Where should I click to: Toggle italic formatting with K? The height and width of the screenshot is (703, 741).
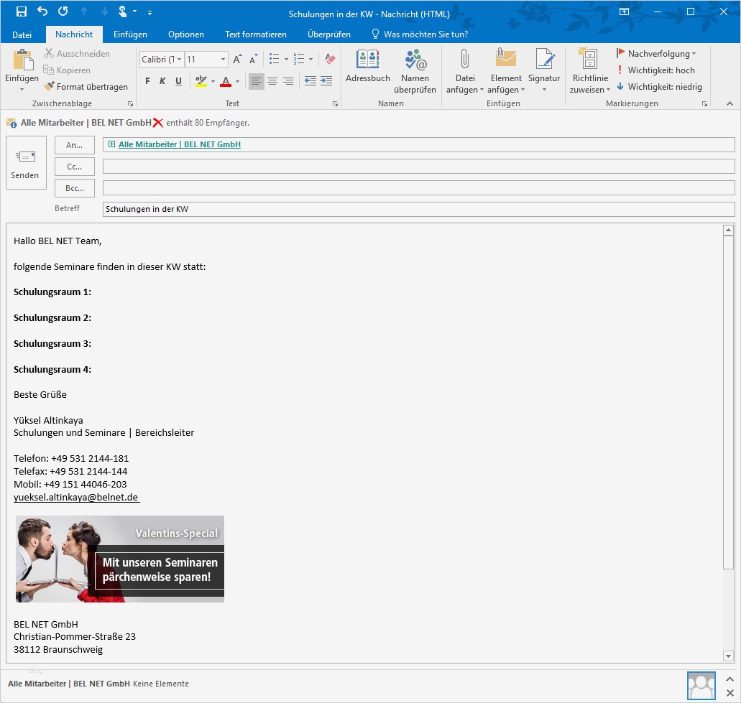pyautogui.click(x=162, y=81)
